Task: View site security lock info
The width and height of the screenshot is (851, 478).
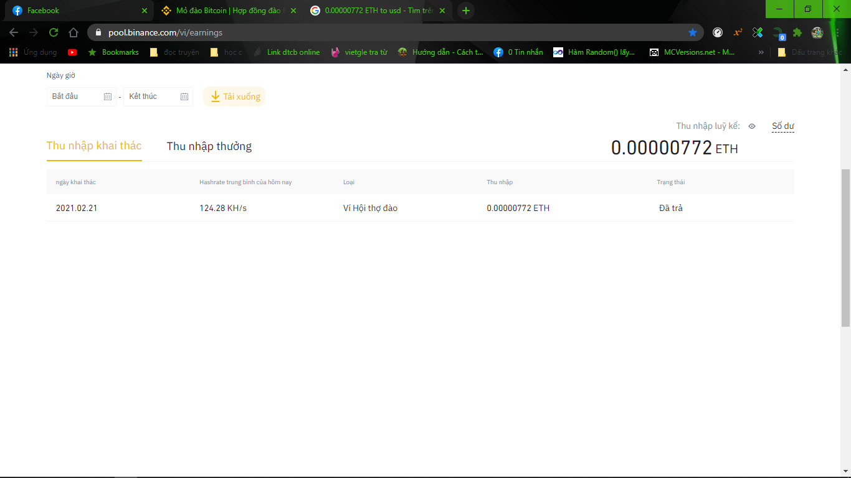Action: click(x=98, y=32)
